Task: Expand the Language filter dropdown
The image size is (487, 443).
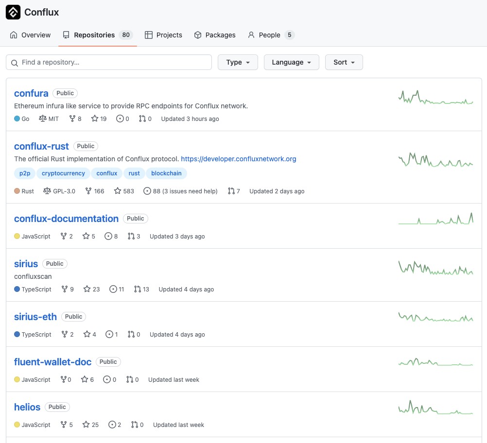Action: click(291, 62)
